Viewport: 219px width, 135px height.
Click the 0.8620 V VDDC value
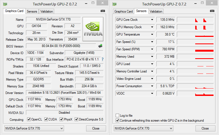[x=166, y=93]
